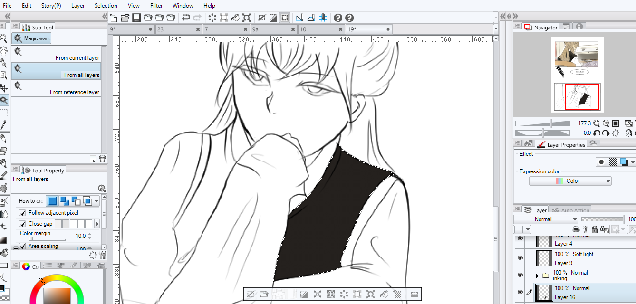Open a file using the Open folder icon
Viewport: 636px width, 304px height.
coord(125,18)
